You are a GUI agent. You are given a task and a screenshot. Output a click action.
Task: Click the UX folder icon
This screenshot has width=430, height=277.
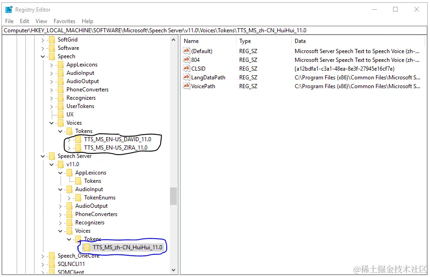pyautogui.click(x=61, y=114)
